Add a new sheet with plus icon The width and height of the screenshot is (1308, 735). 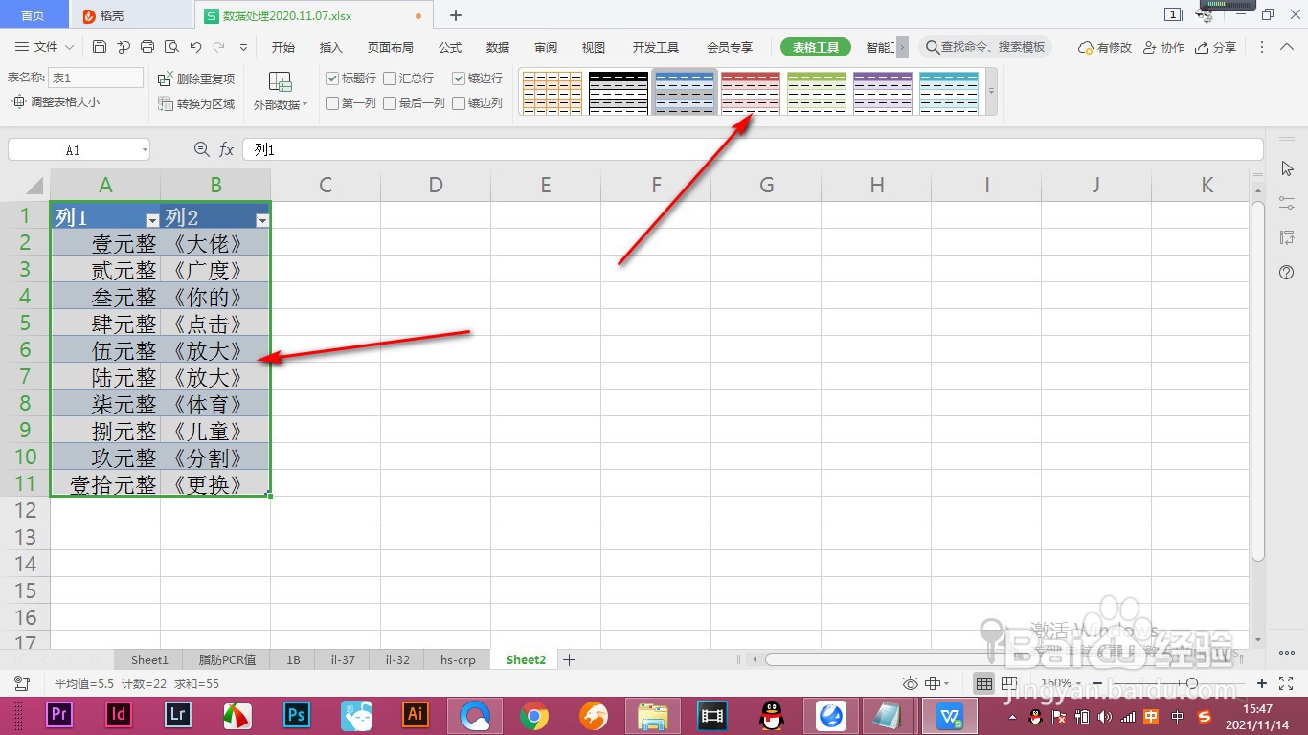[570, 659]
